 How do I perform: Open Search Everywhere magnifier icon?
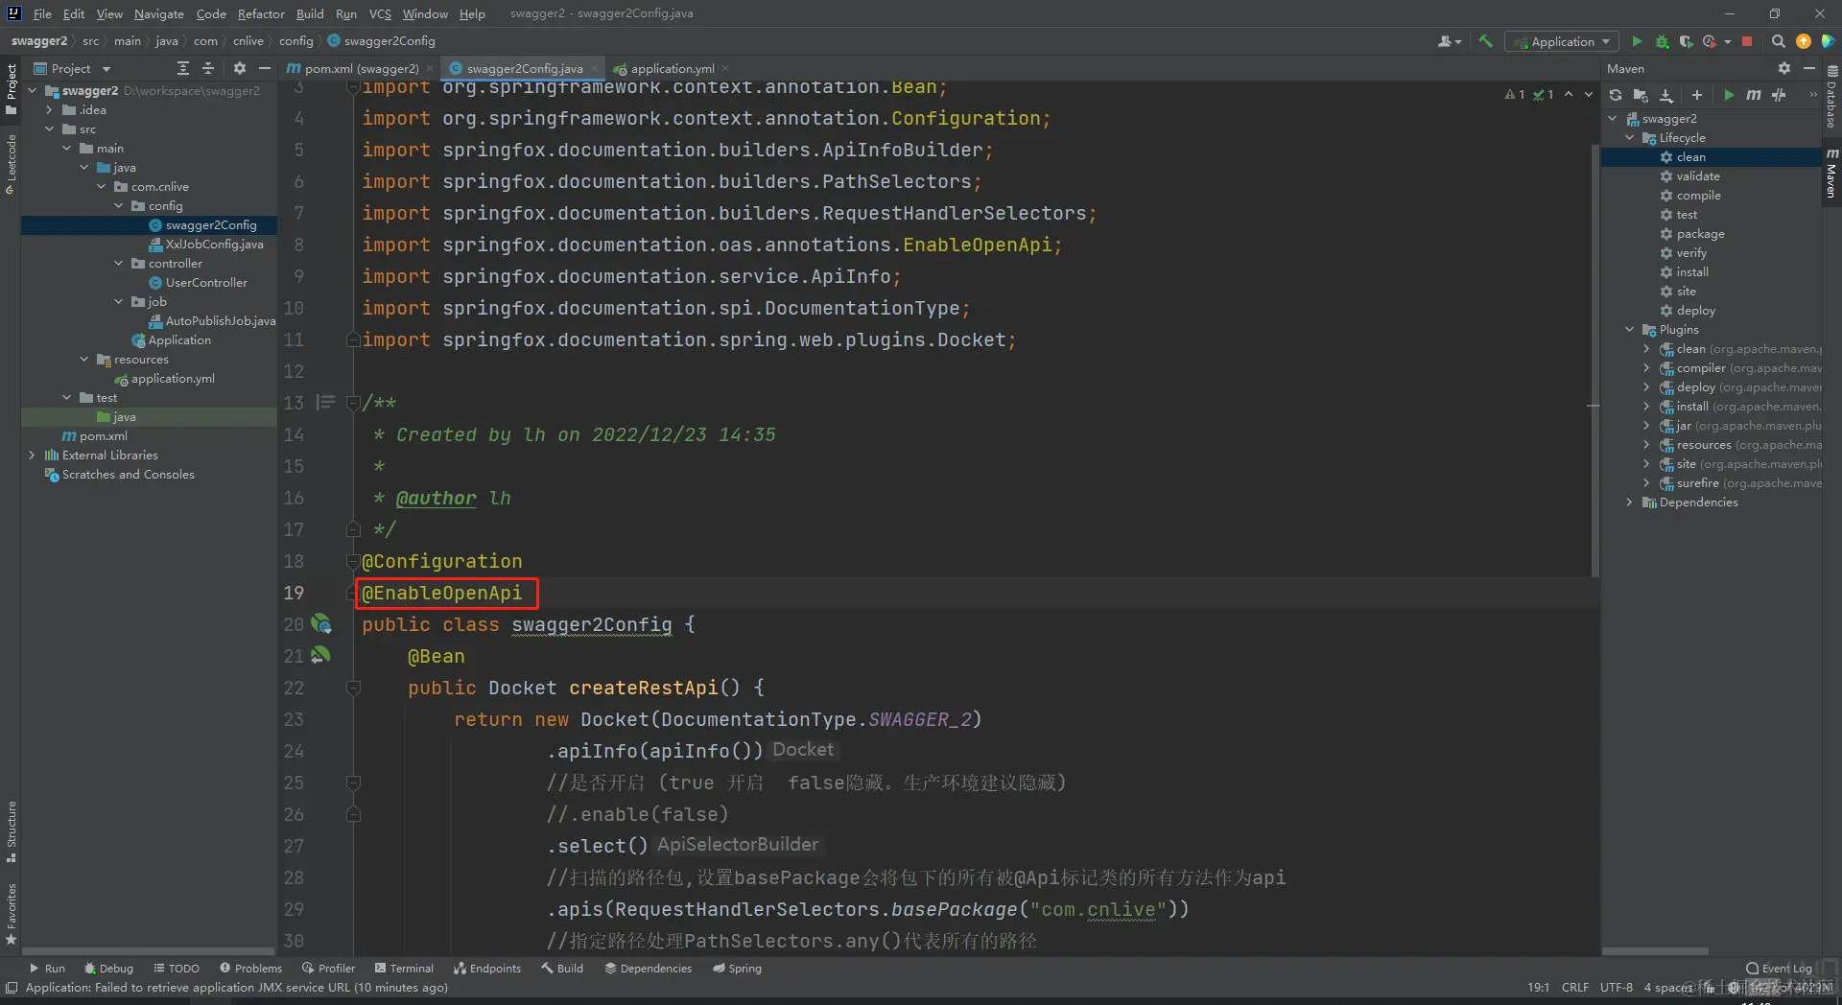[1778, 41]
